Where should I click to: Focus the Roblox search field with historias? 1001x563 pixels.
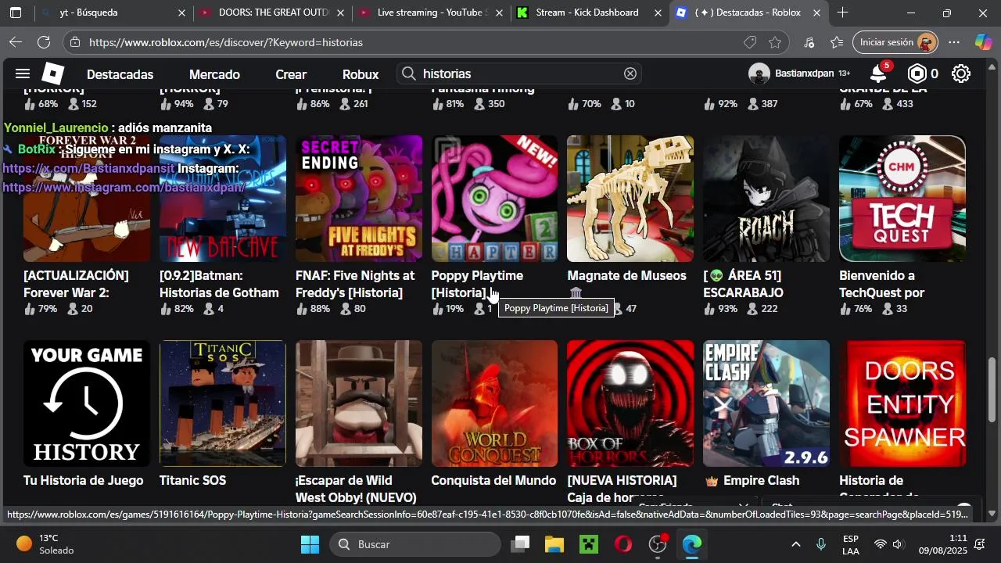point(520,74)
